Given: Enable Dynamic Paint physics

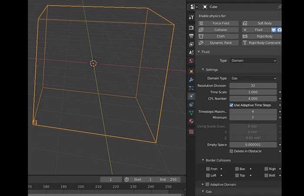Looking at the screenshot, I should pos(218,43).
